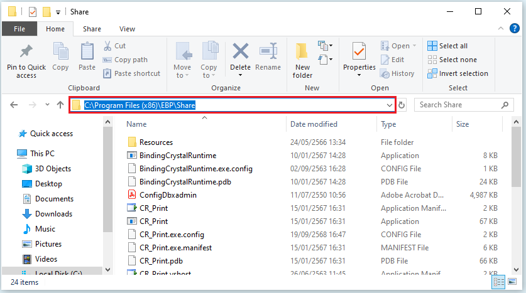The image size is (526, 293).
Task: Click the Pin to Quick access icon
Action: [26, 53]
